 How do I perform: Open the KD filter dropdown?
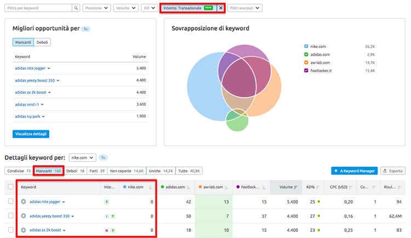point(150,8)
